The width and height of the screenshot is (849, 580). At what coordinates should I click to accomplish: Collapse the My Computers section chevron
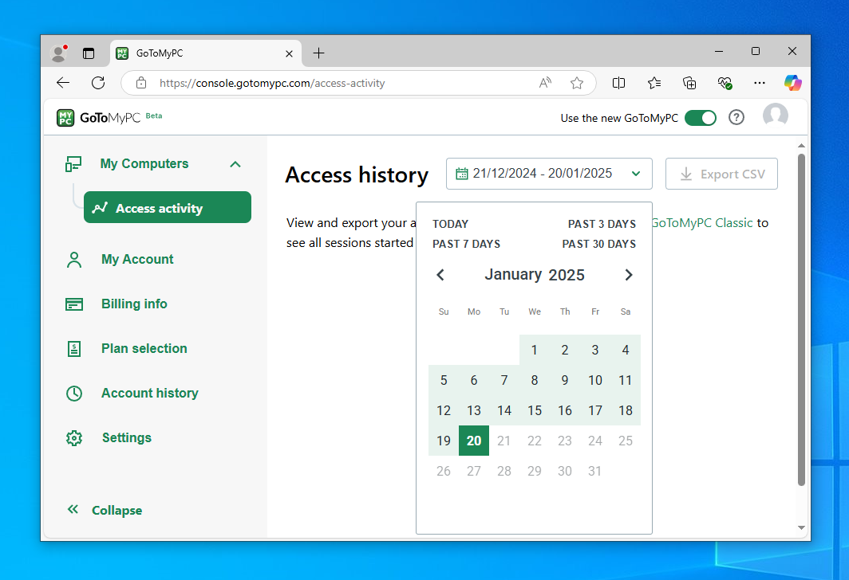tap(235, 163)
